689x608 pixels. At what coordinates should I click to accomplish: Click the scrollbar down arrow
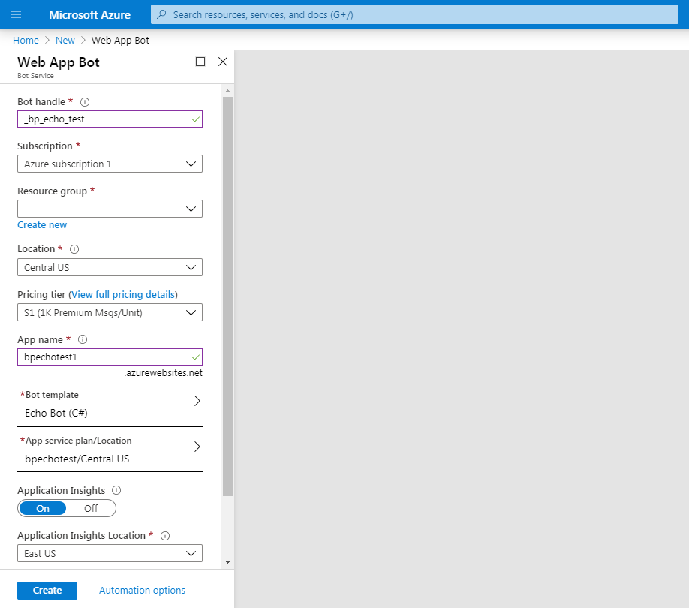[227, 562]
